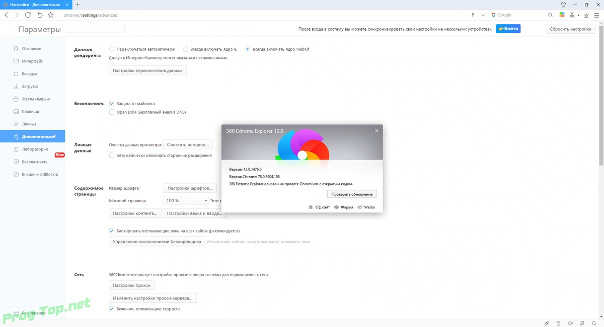Bookmark page with the star icon
The width and height of the screenshot is (604, 327).
pyautogui.click(x=51, y=15)
